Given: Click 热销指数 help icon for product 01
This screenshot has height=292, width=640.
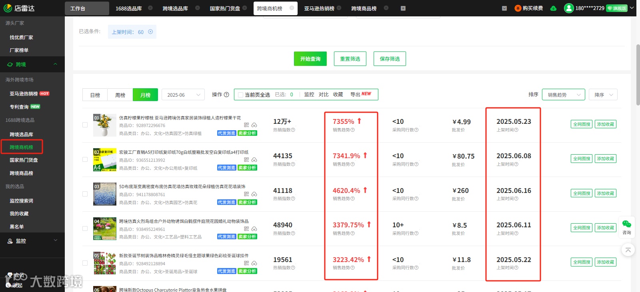Looking at the screenshot, I should [x=293, y=130].
